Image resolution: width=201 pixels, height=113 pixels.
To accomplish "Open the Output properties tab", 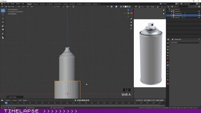I will pos(168,50).
